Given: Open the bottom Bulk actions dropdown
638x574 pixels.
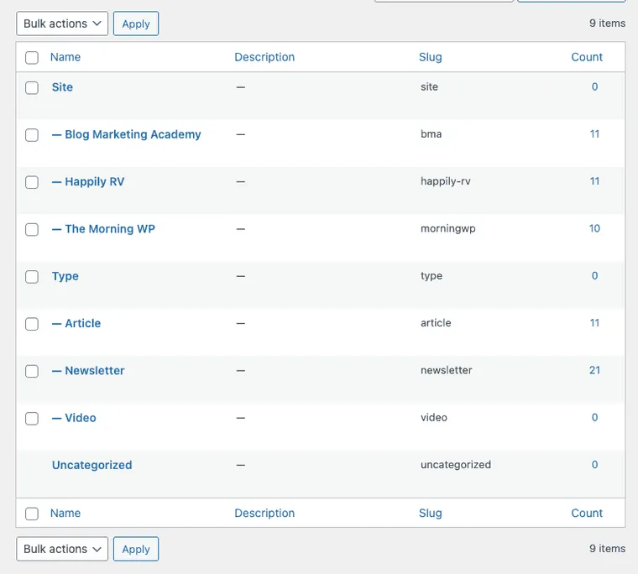Looking at the screenshot, I should (62, 549).
